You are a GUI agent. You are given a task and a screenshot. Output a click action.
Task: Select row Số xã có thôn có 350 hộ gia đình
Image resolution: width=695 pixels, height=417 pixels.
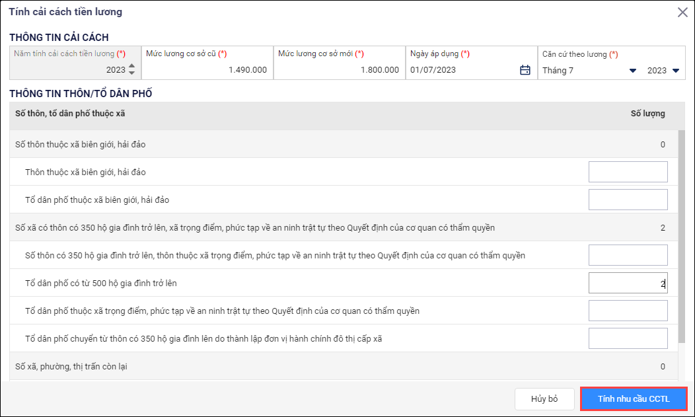pyautogui.click(x=344, y=228)
